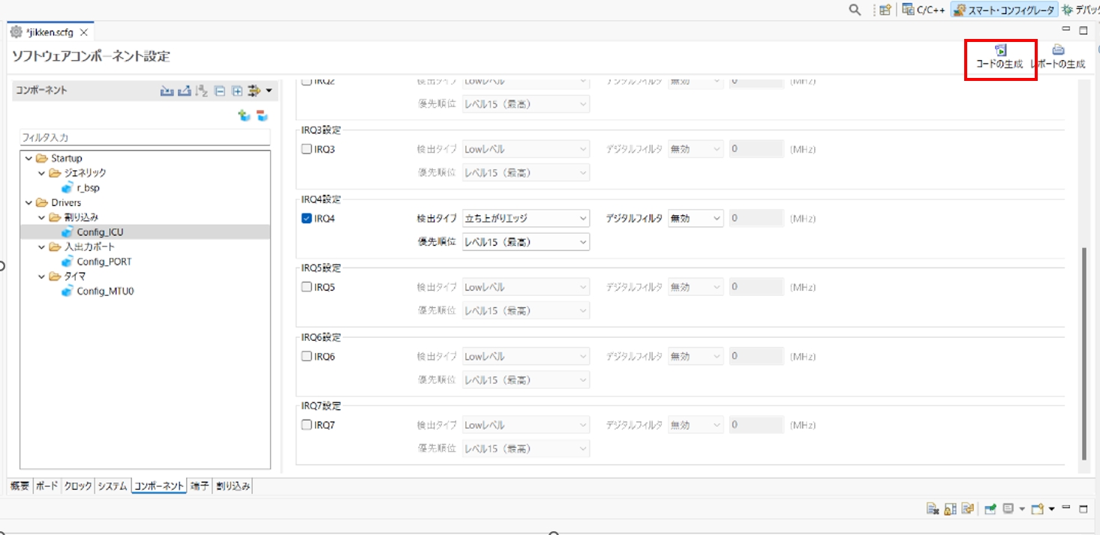Collapse the Drivers folder in tree
Viewport: 1100px width, 535px height.
[29, 202]
